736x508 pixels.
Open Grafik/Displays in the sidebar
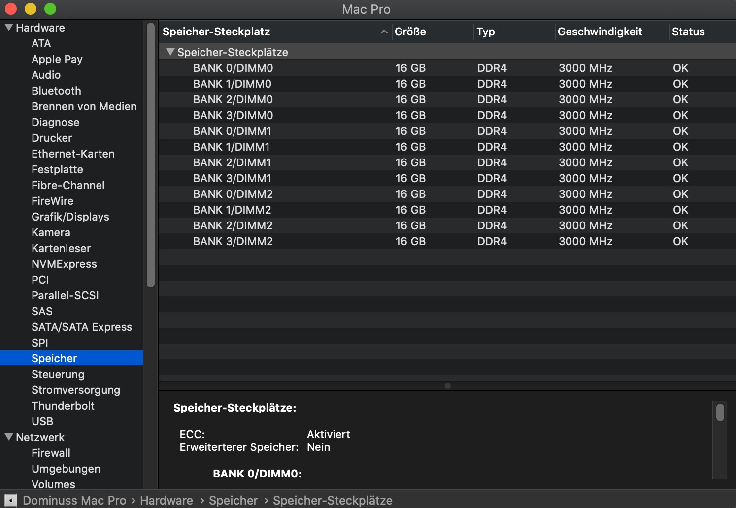point(71,217)
